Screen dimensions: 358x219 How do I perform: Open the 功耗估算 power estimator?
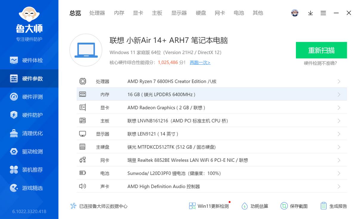(x=255, y=206)
